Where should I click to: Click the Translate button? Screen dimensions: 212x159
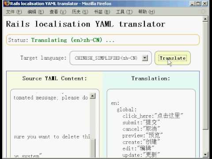coord(173,58)
